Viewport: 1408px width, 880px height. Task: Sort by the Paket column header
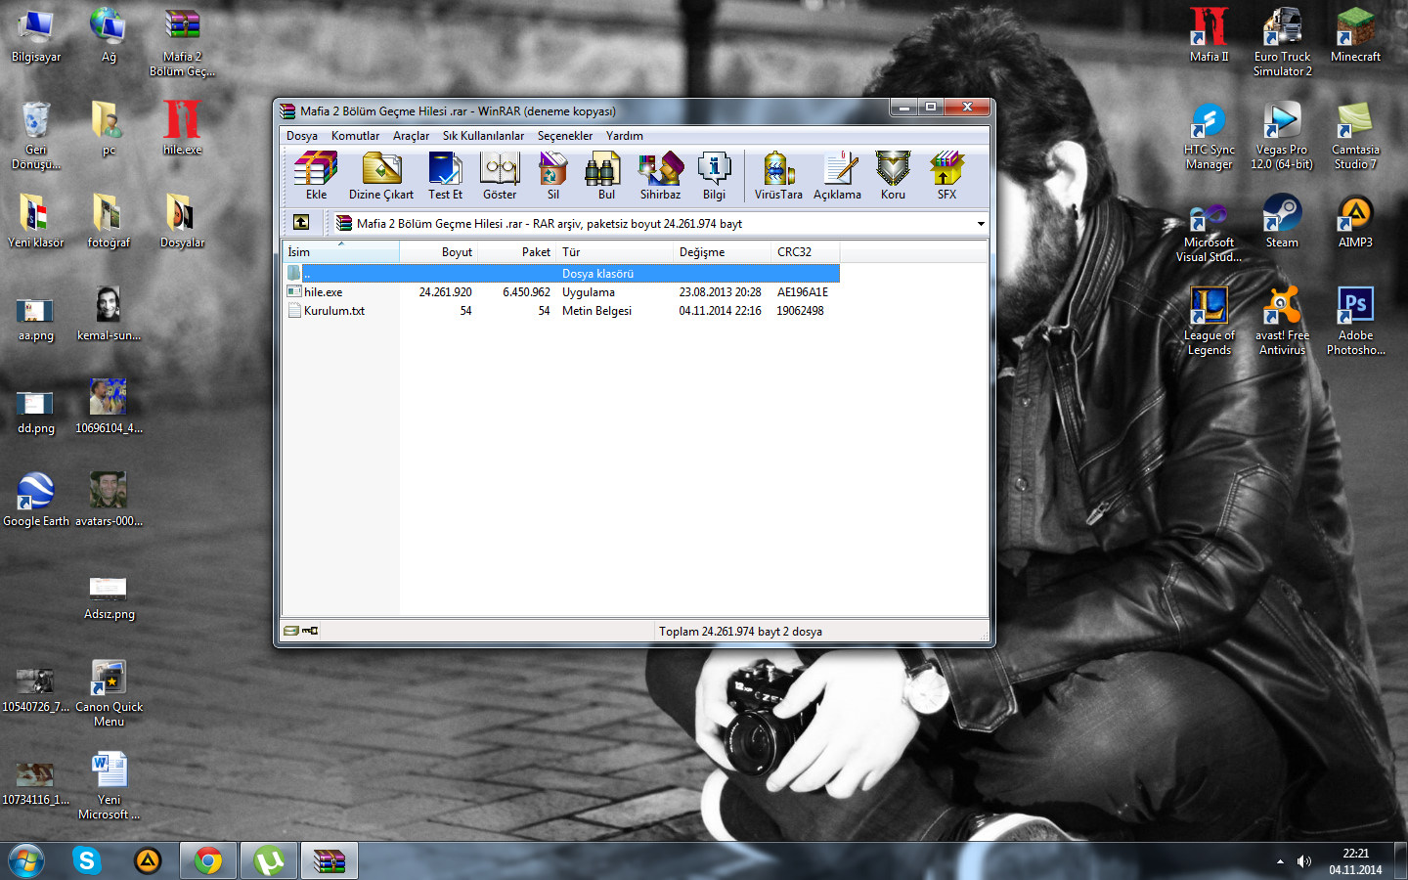click(517, 252)
